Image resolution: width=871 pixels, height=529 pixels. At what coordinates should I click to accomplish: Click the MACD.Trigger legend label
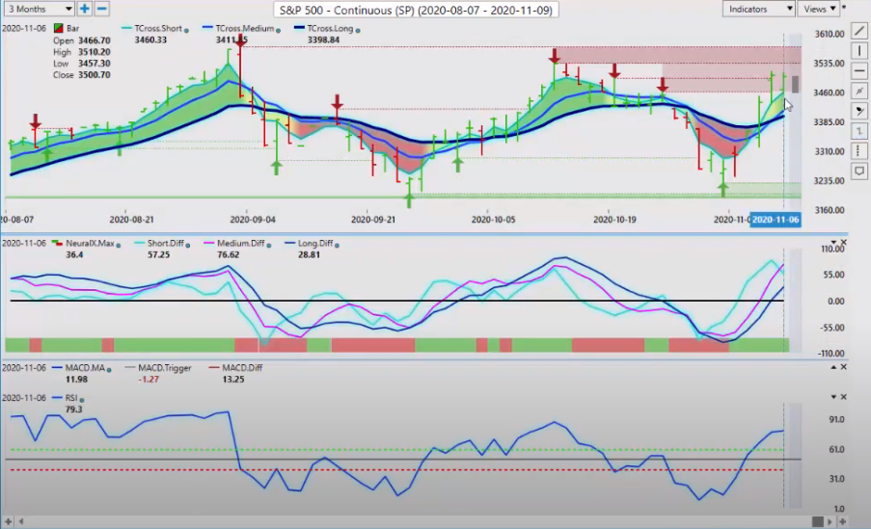[164, 367]
